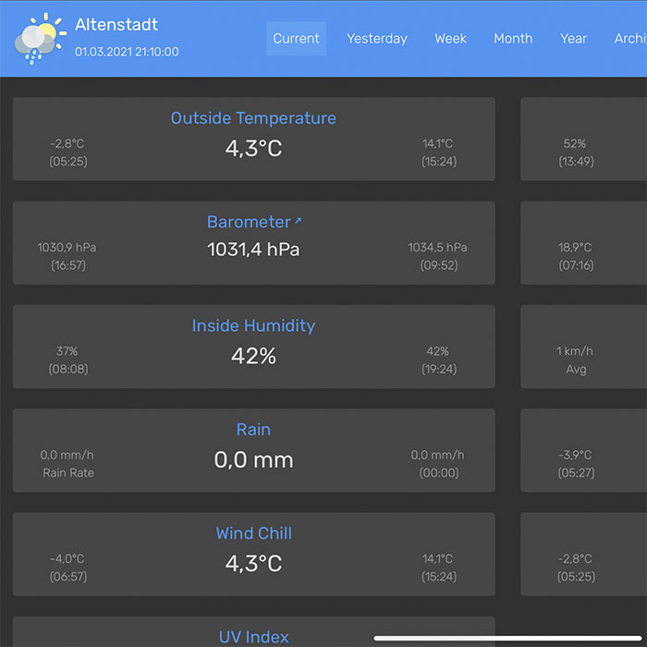
Task: Click the Wind Chill value 4,3°C
Action: point(253,563)
